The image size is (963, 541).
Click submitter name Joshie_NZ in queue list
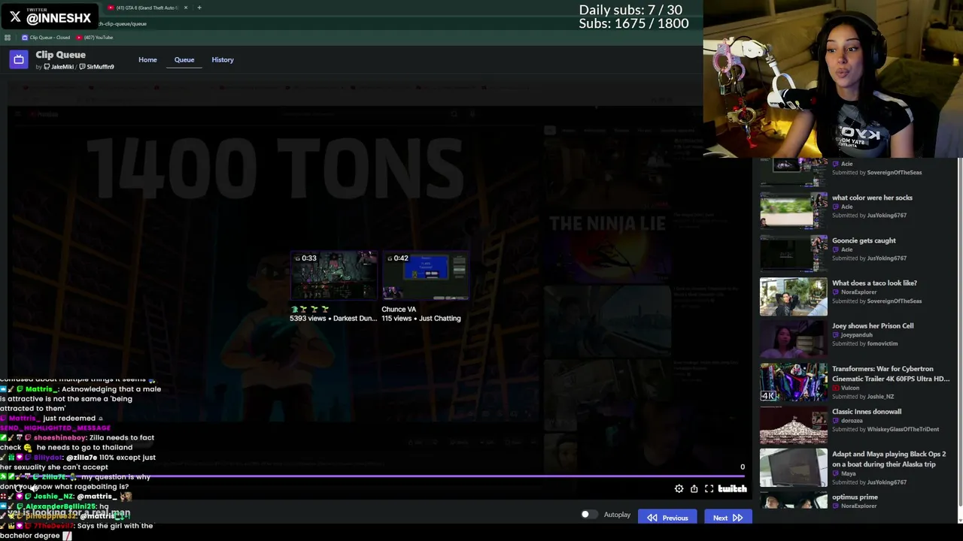[x=879, y=397]
